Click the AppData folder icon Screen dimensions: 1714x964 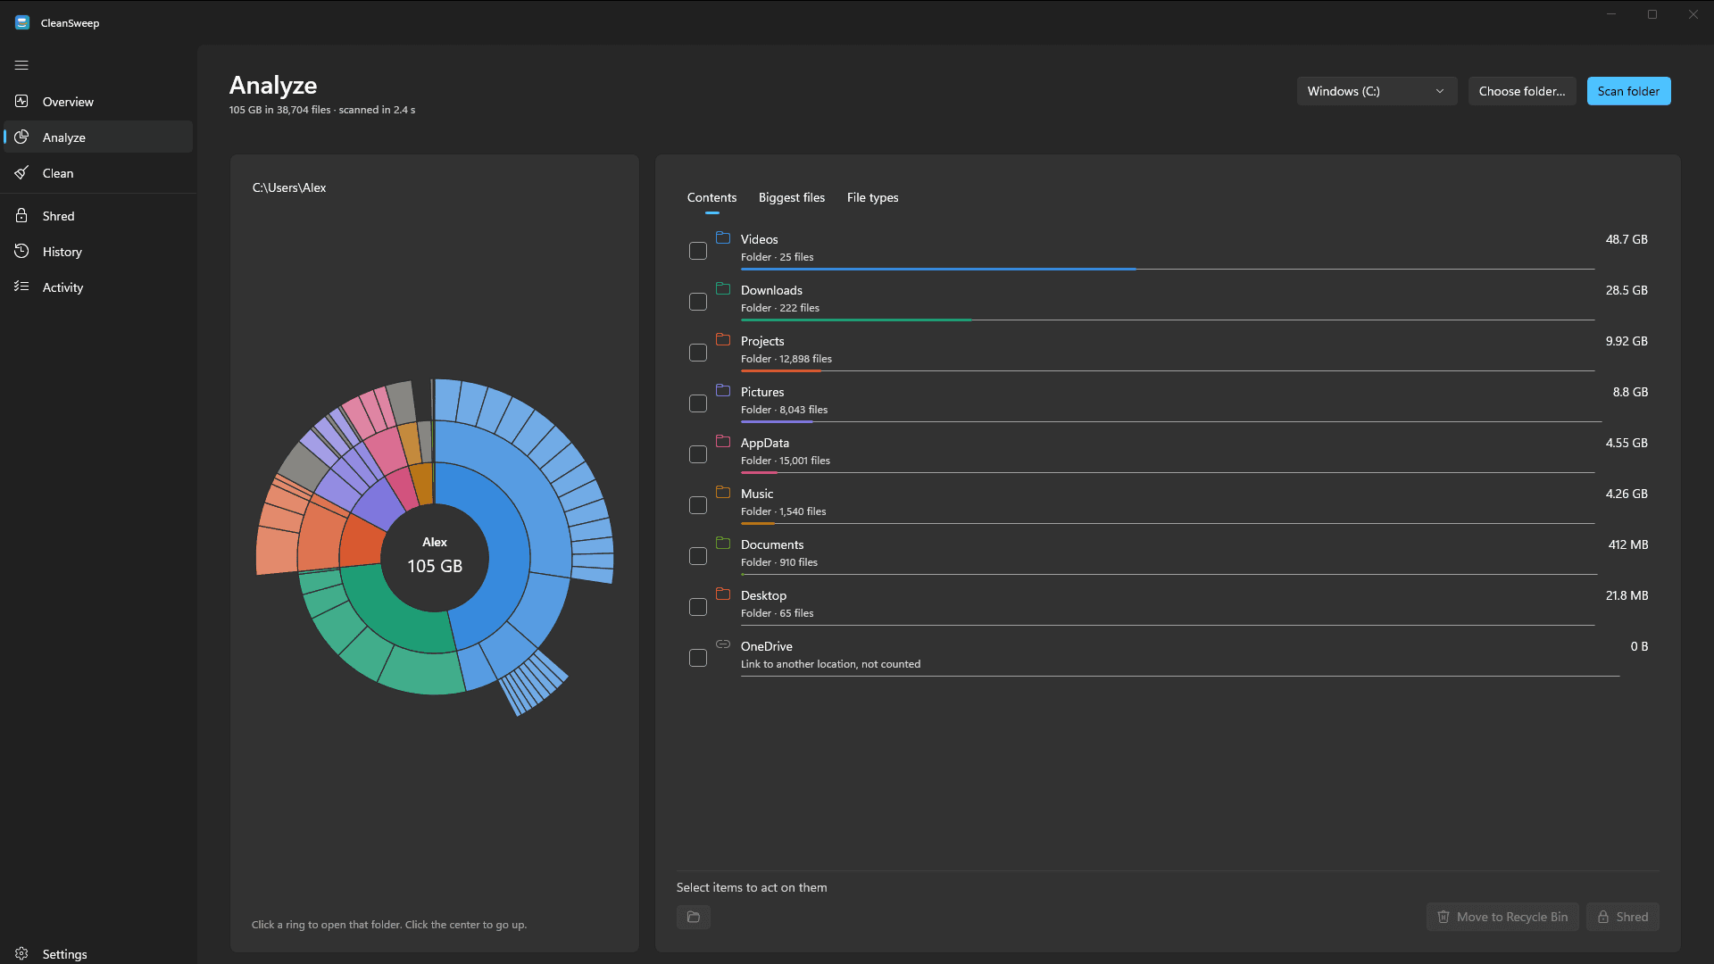[723, 442]
